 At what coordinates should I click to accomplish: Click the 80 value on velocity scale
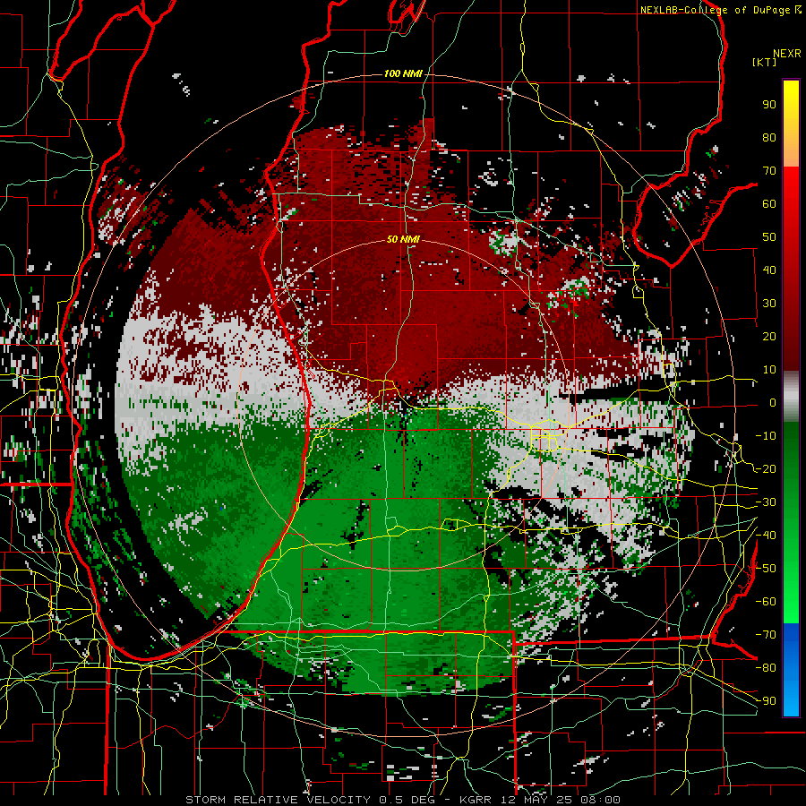[x=769, y=137]
